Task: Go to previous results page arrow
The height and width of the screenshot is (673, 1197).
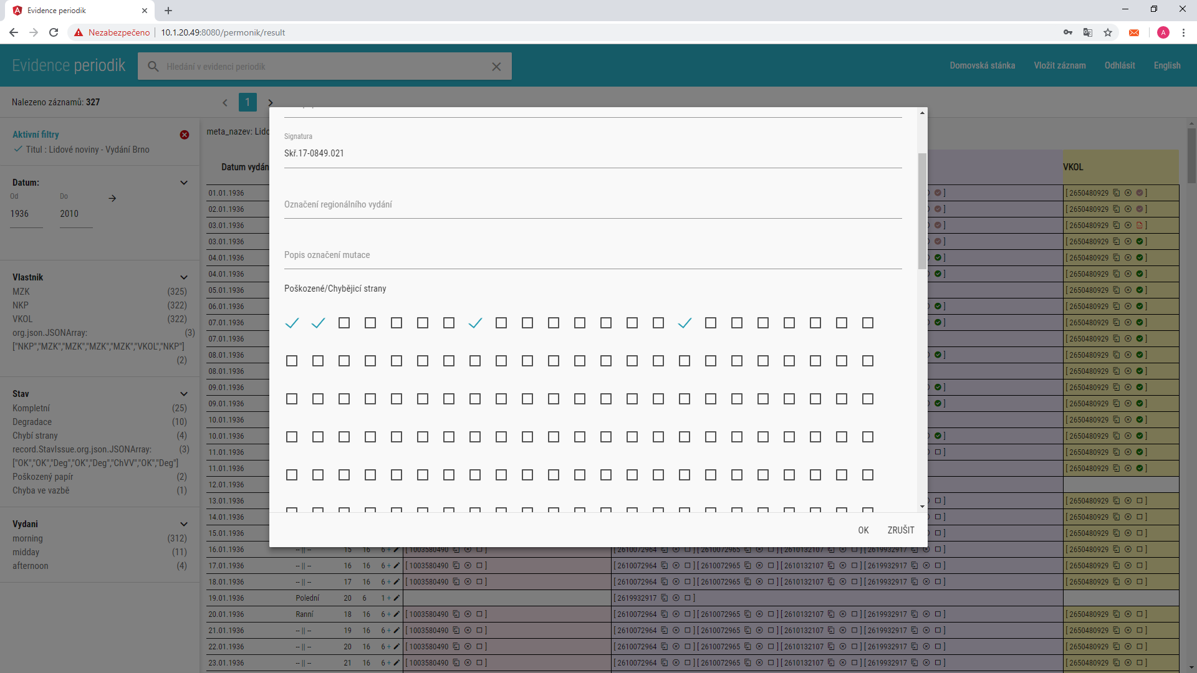Action: [x=225, y=103]
